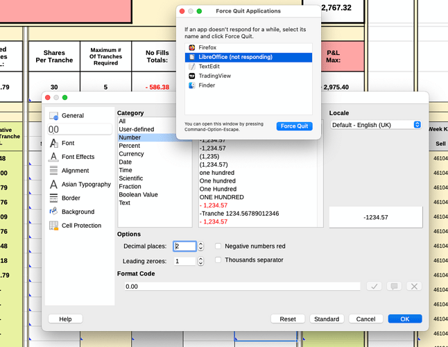Select the Border icon
Screen dimensions: 448x347
53,198
